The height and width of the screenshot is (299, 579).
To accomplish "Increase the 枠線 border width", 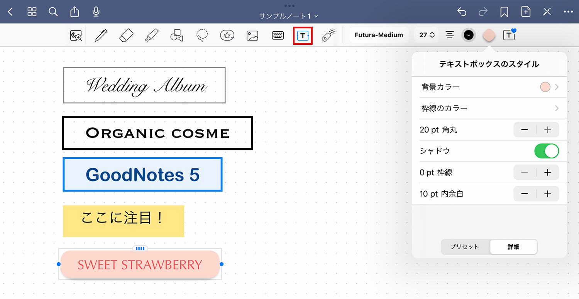I will [x=547, y=172].
